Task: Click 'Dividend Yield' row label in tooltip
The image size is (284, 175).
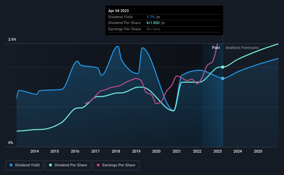Action: pyautogui.click(x=120, y=17)
